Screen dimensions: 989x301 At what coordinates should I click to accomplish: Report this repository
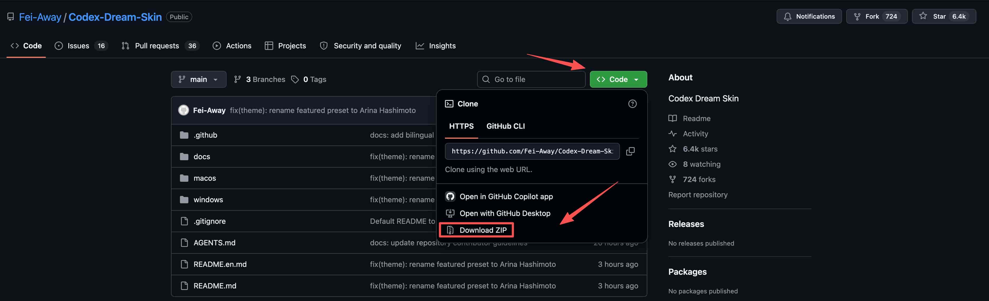pyautogui.click(x=698, y=195)
